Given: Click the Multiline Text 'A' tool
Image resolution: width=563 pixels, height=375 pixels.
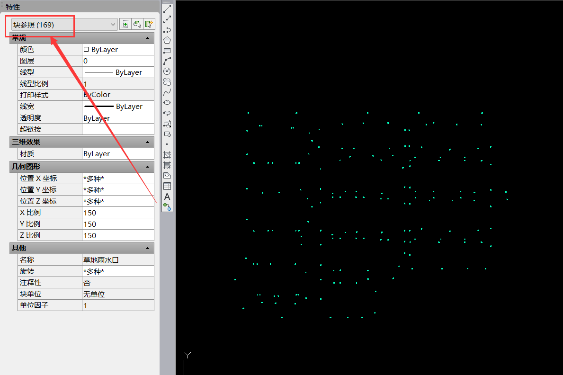Looking at the screenshot, I should (167, 196).
